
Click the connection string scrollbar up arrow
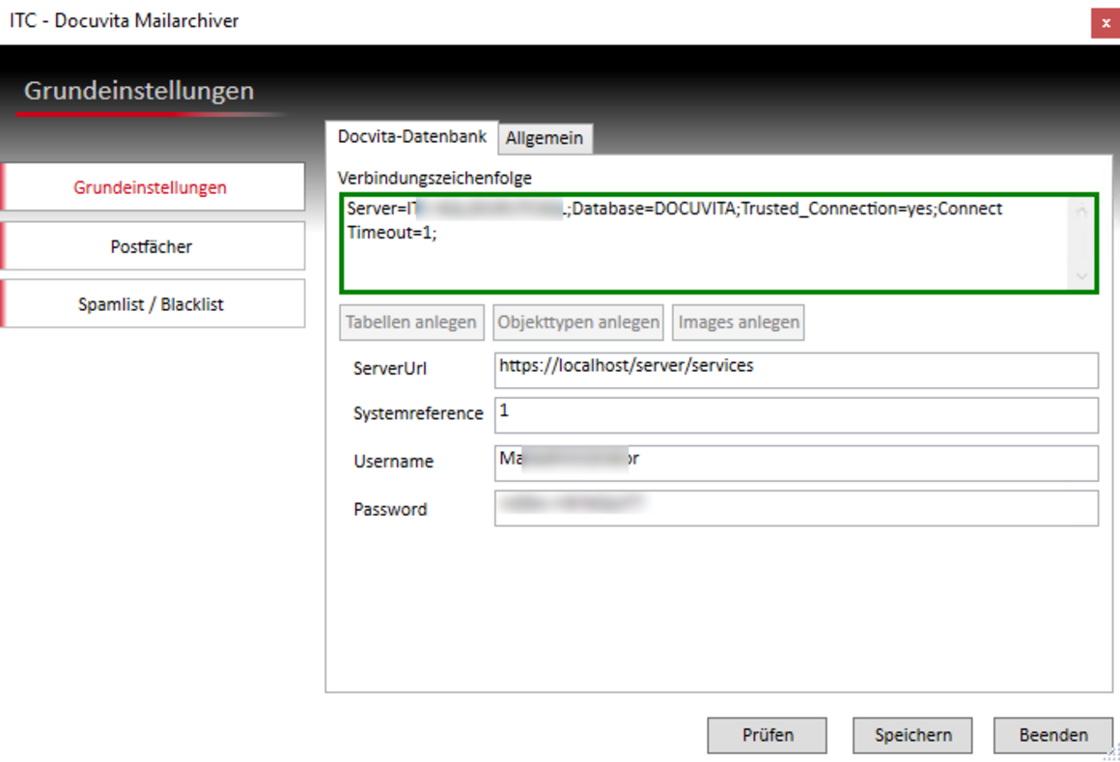(x=1081, y=212)
